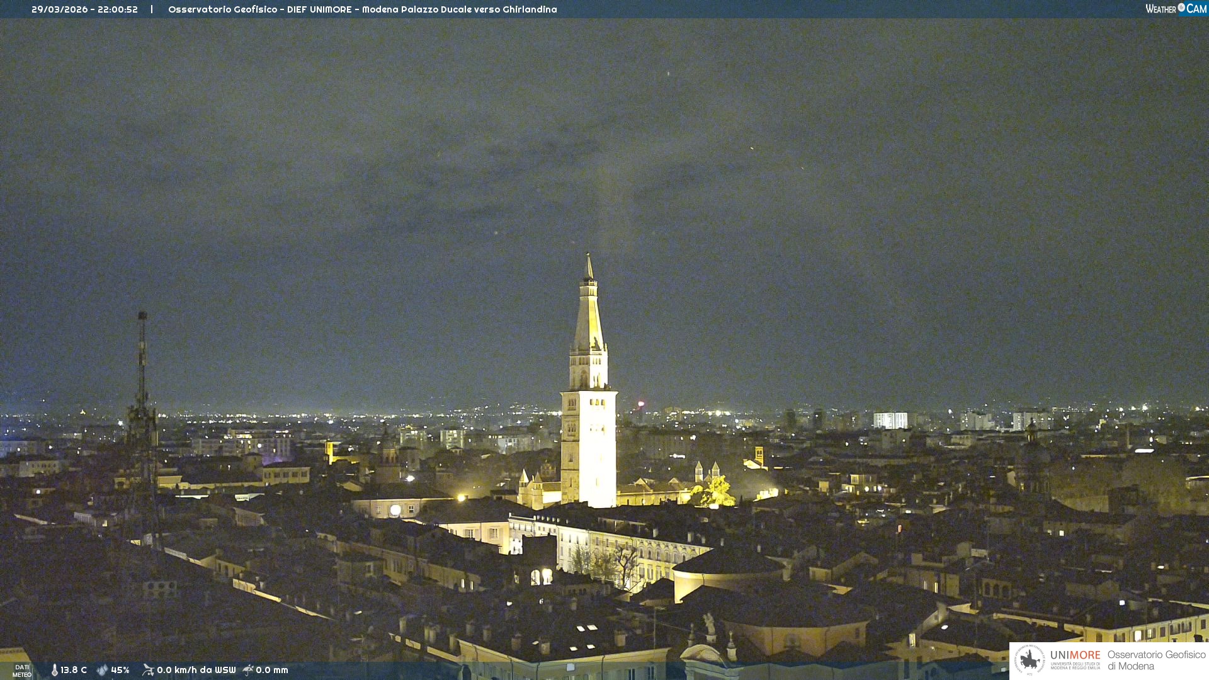This screenshot has width=1209, height=680.
Task: Click the illuminated Ghirlandina tower spire
Action: click(x=589, y=315)
